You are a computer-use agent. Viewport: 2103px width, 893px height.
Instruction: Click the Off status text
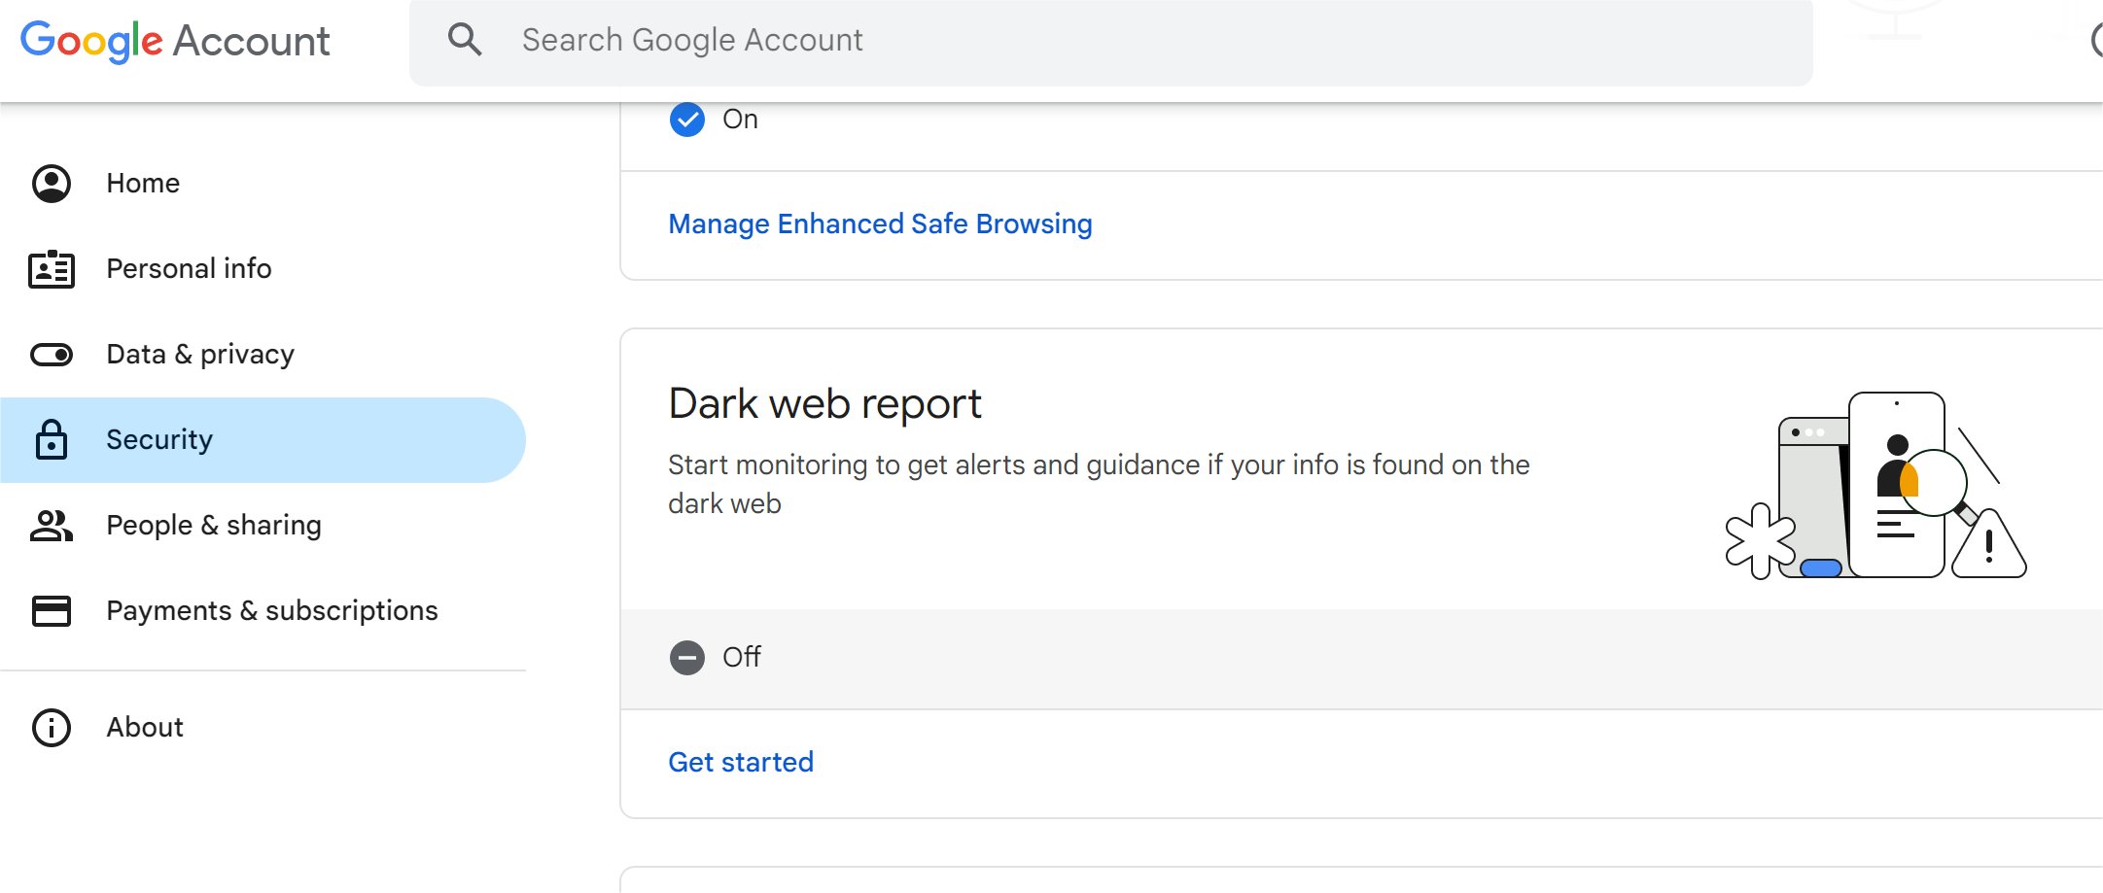click(742, 658)
